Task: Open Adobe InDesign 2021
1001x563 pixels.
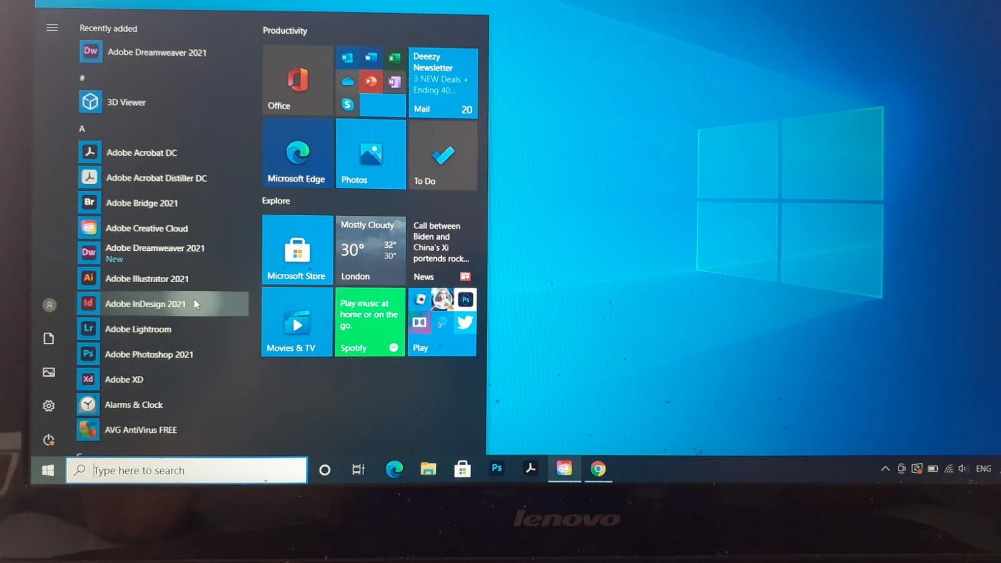Action: click(163, 303)
